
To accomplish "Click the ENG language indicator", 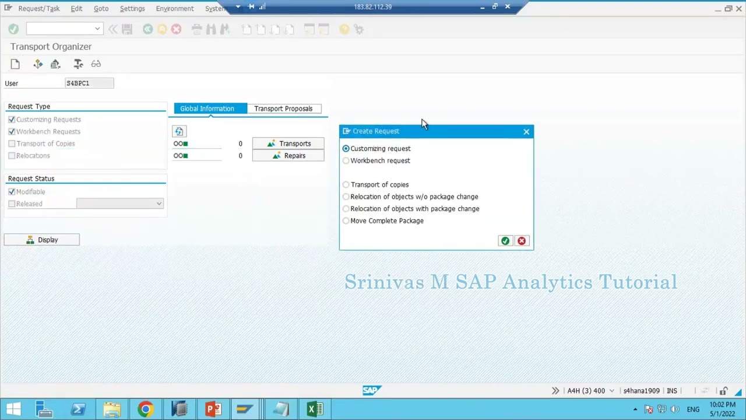I will point(693,409).
